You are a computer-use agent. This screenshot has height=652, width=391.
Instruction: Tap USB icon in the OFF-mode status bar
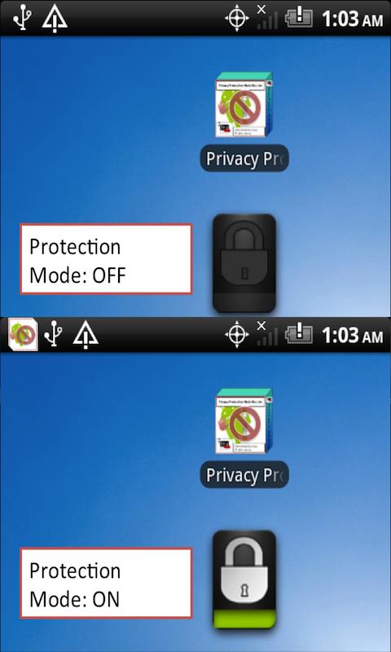coord(21,19)
